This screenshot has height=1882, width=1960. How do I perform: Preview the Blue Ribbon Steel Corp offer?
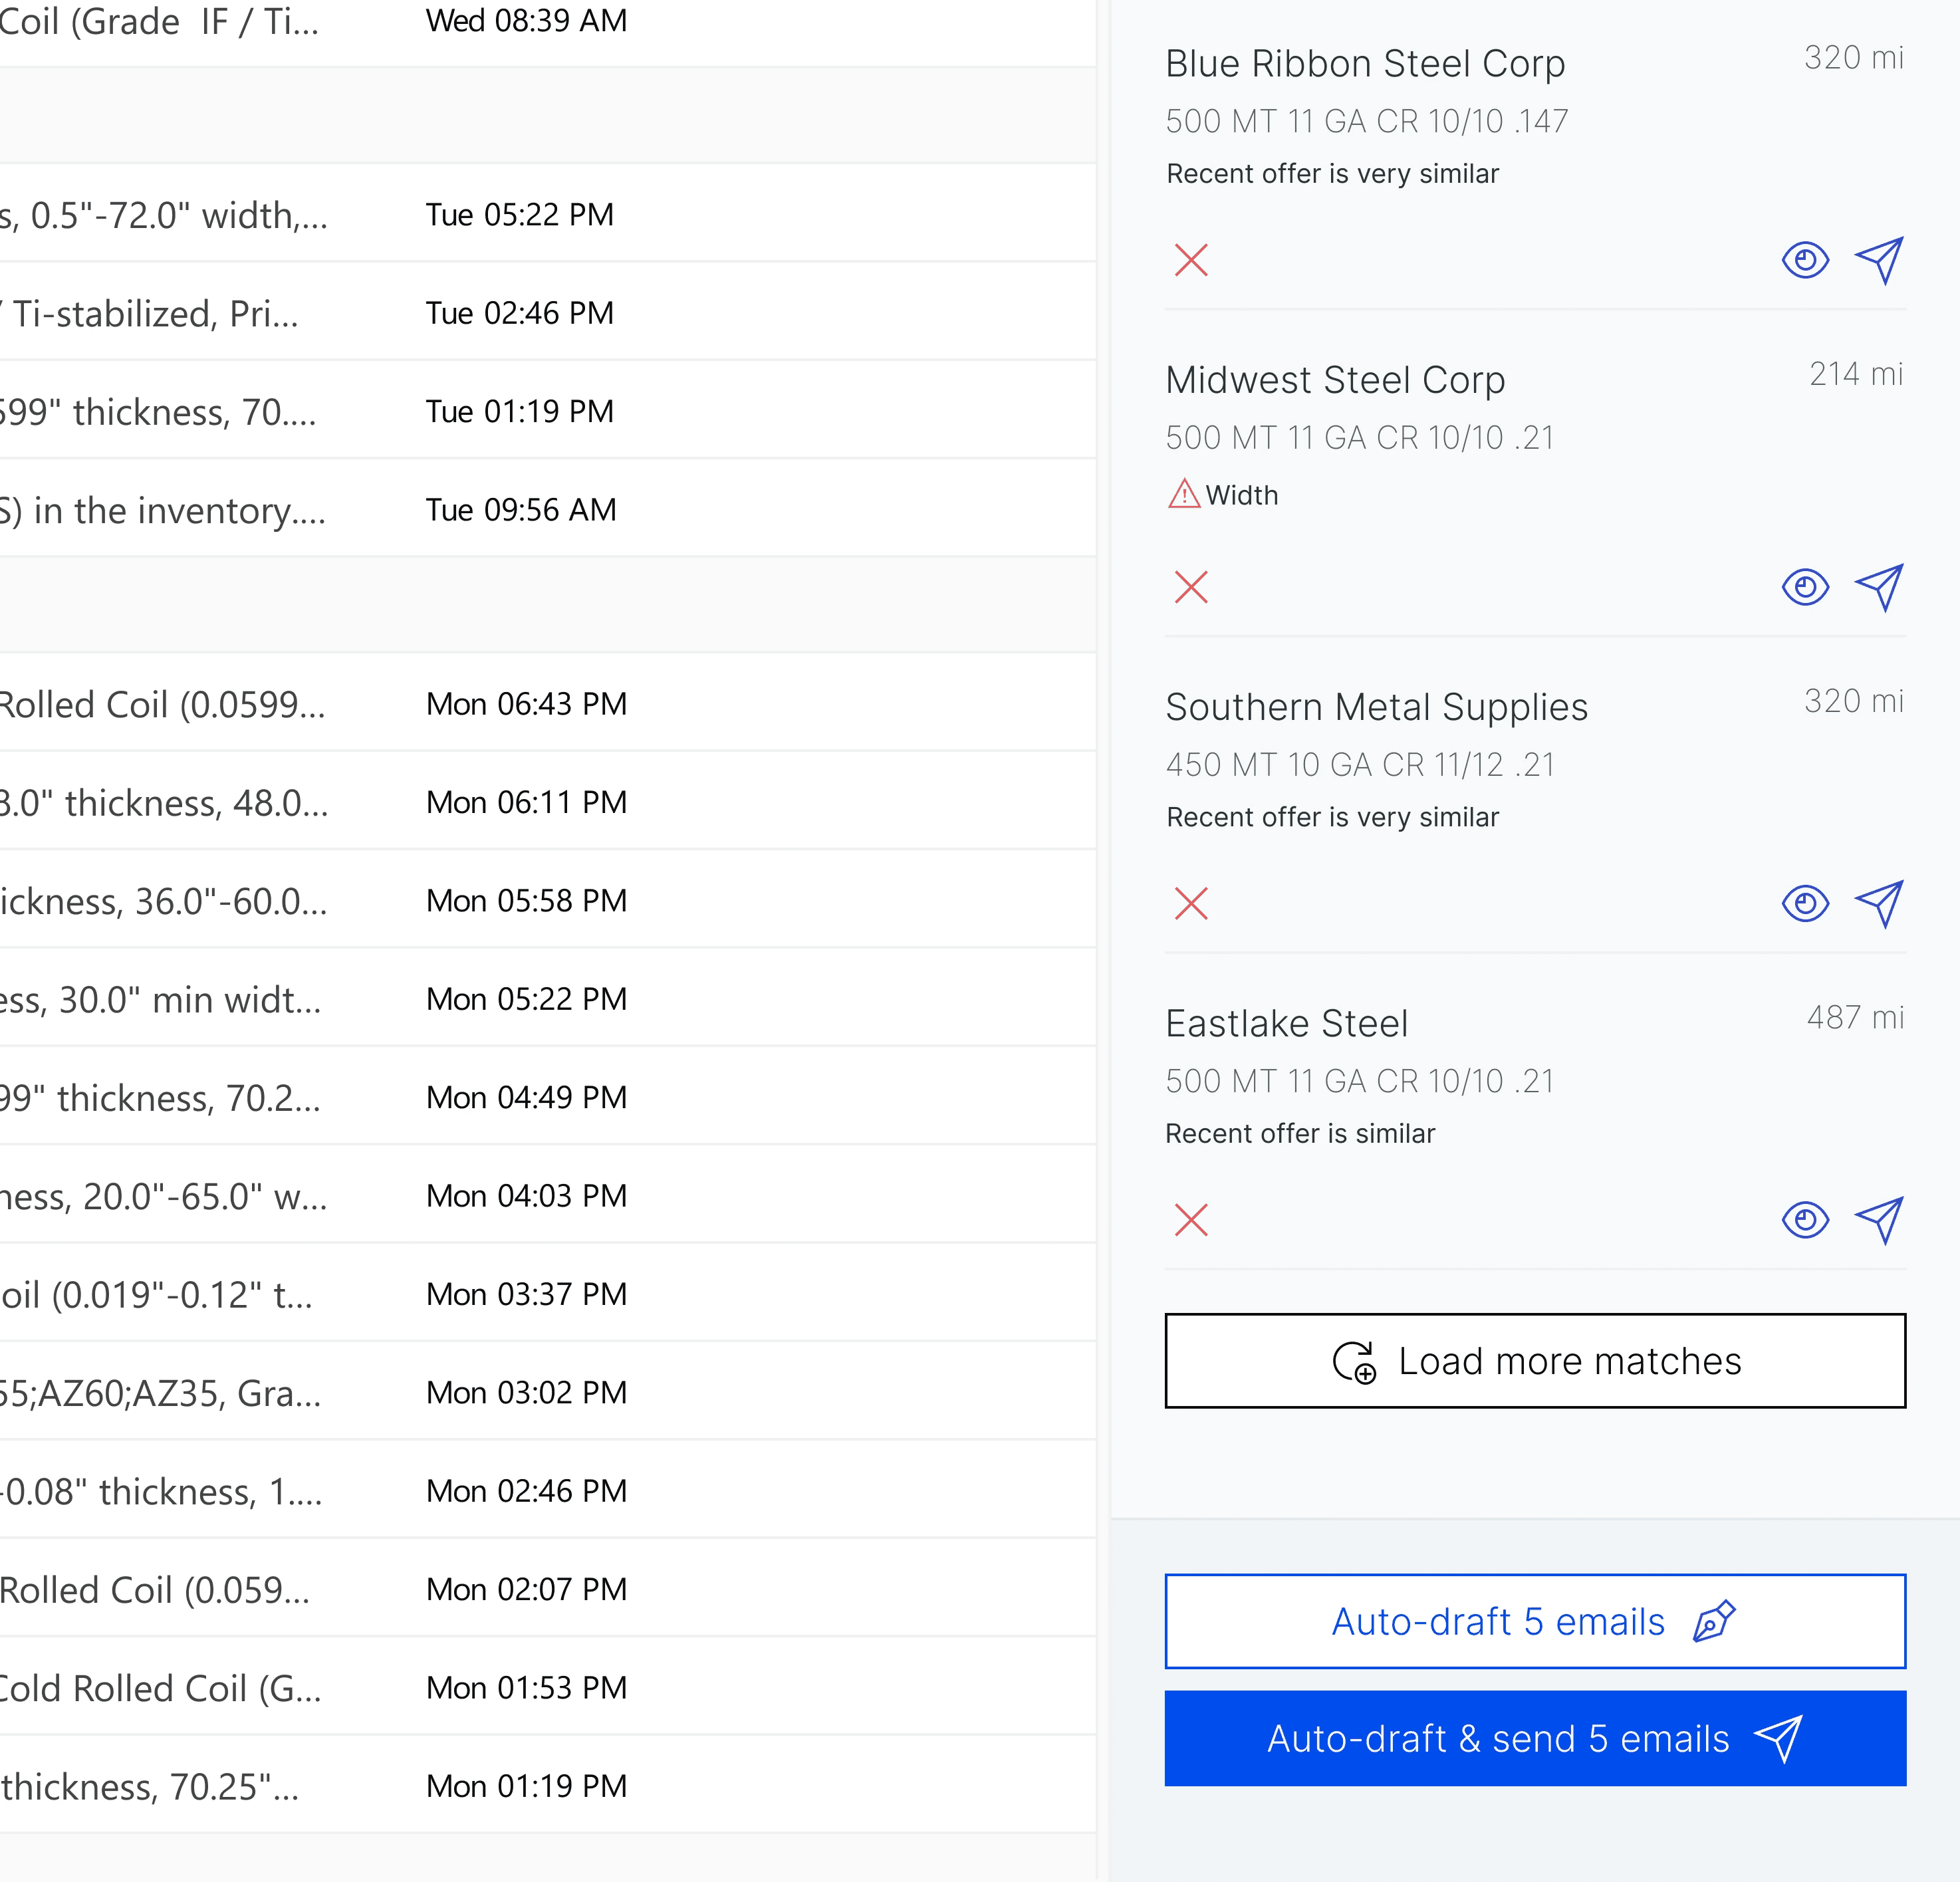pos(1804,260)
